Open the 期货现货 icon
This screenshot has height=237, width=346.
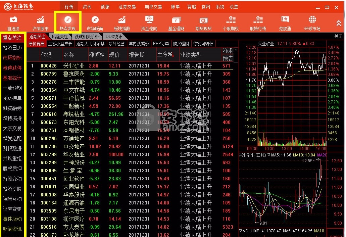(203, 23)
